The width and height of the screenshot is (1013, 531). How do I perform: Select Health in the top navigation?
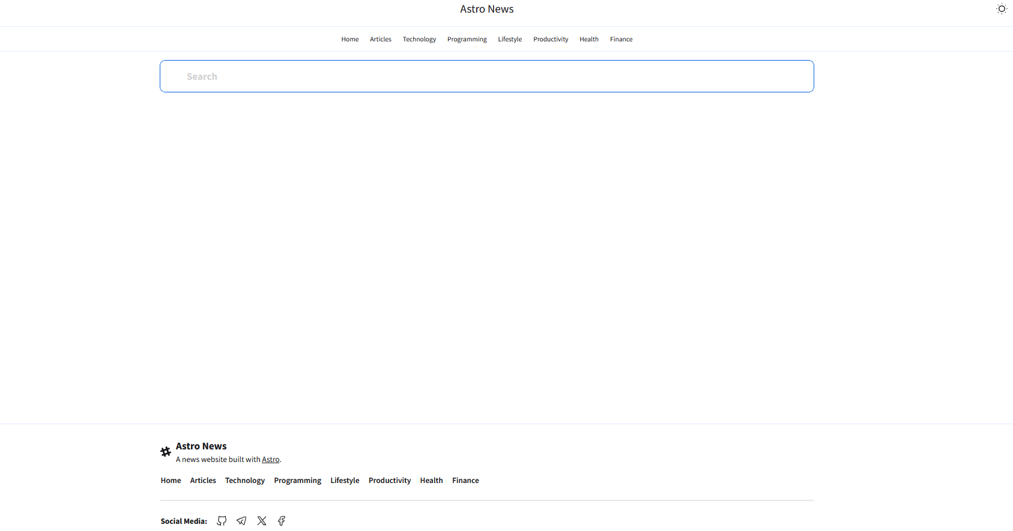click(588, 40)
